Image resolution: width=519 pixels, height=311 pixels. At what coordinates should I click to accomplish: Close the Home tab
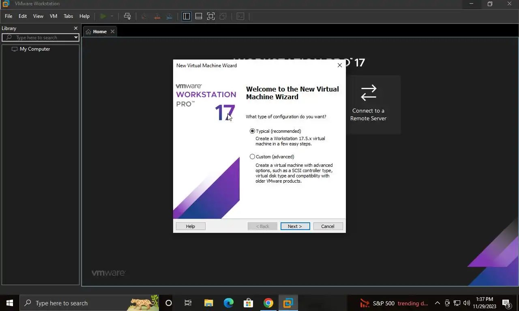(x=113, y=32)
